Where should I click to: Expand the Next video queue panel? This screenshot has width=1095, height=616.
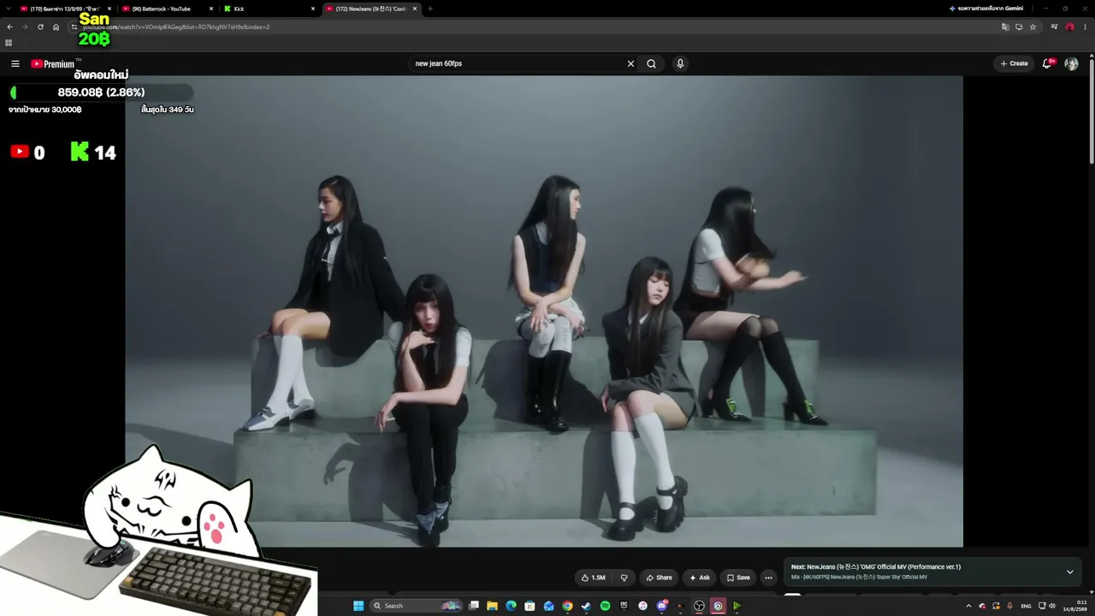click(x=1069, y=572)
